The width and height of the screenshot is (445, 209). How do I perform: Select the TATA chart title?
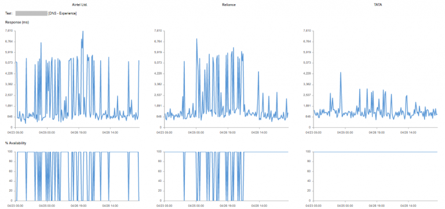pos(377,5)
